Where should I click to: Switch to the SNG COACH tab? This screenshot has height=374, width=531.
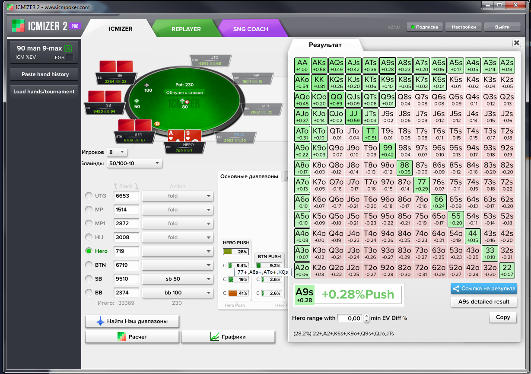coord(251,29)
